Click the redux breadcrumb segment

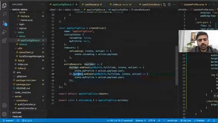(68, 10)
